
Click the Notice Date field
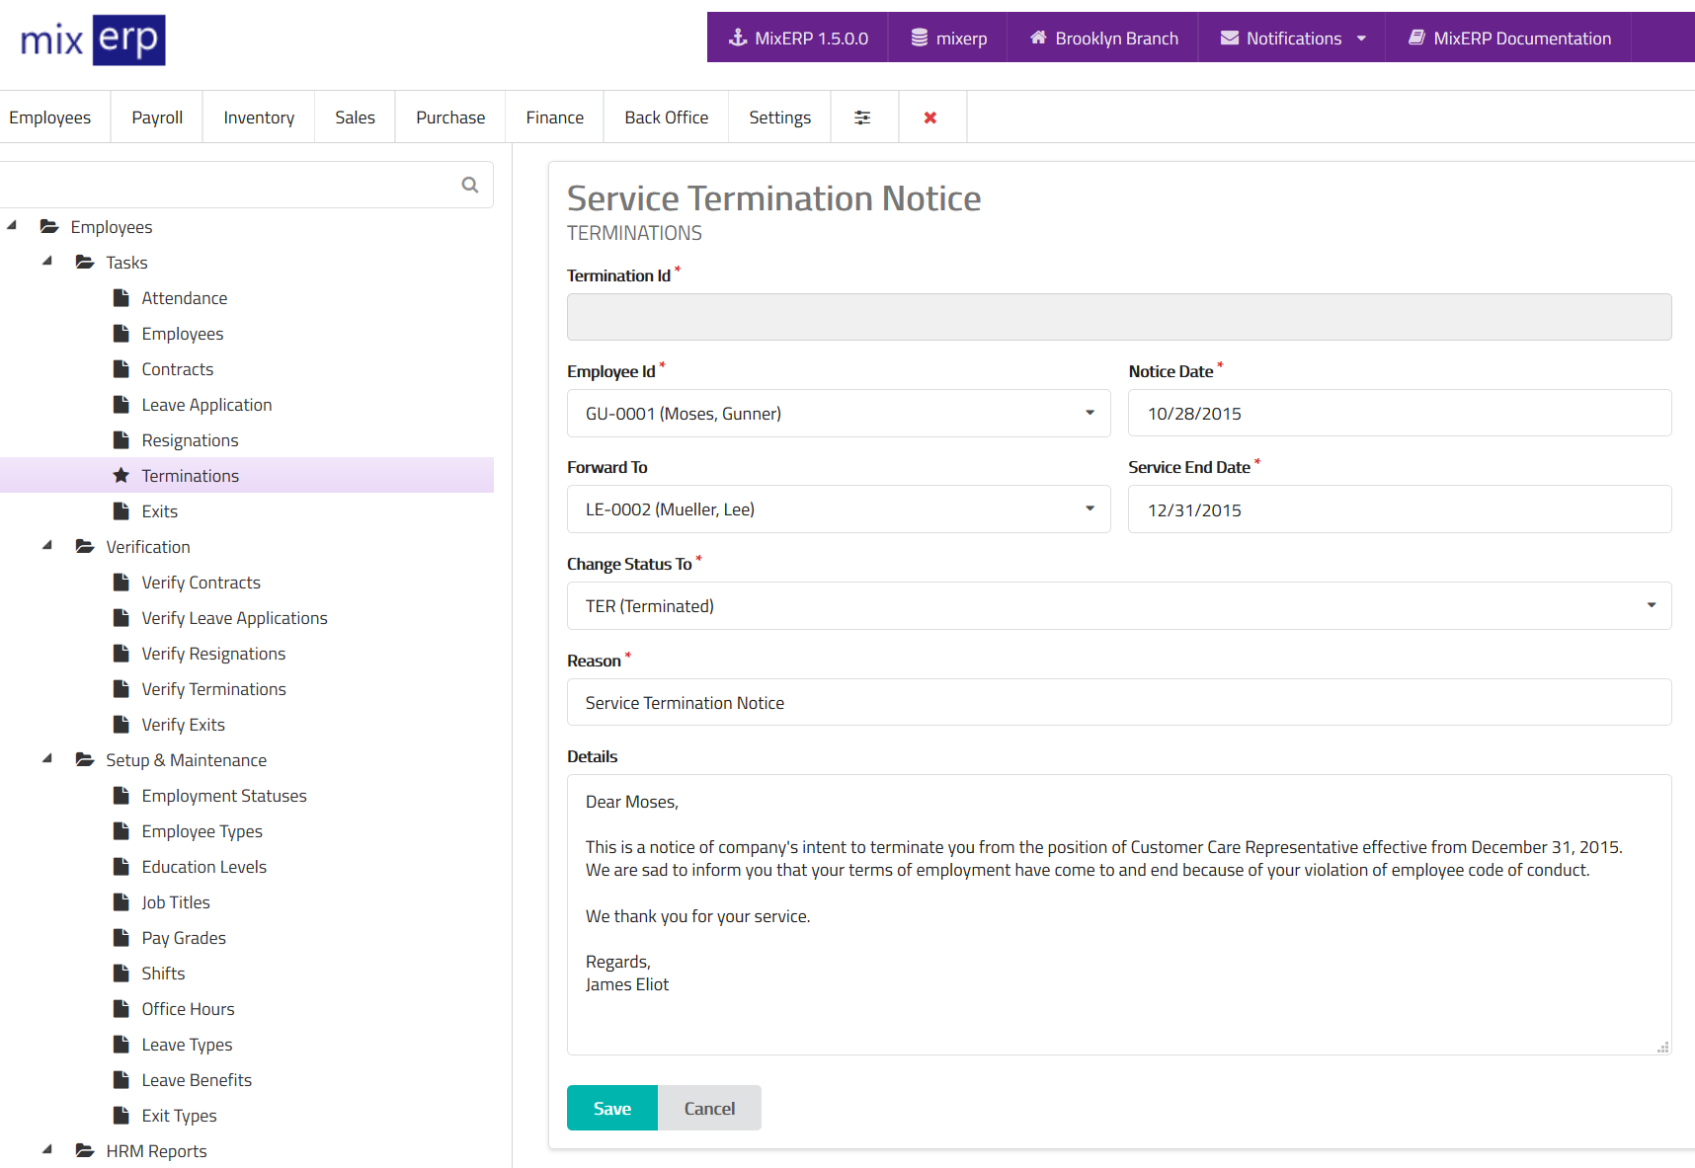pos(1399,414)
